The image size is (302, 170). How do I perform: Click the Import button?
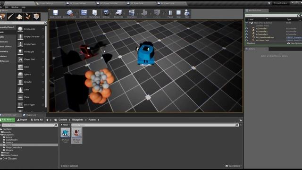[22, 120]
